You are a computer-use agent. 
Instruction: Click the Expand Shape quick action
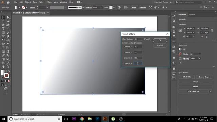click(204, 77)
